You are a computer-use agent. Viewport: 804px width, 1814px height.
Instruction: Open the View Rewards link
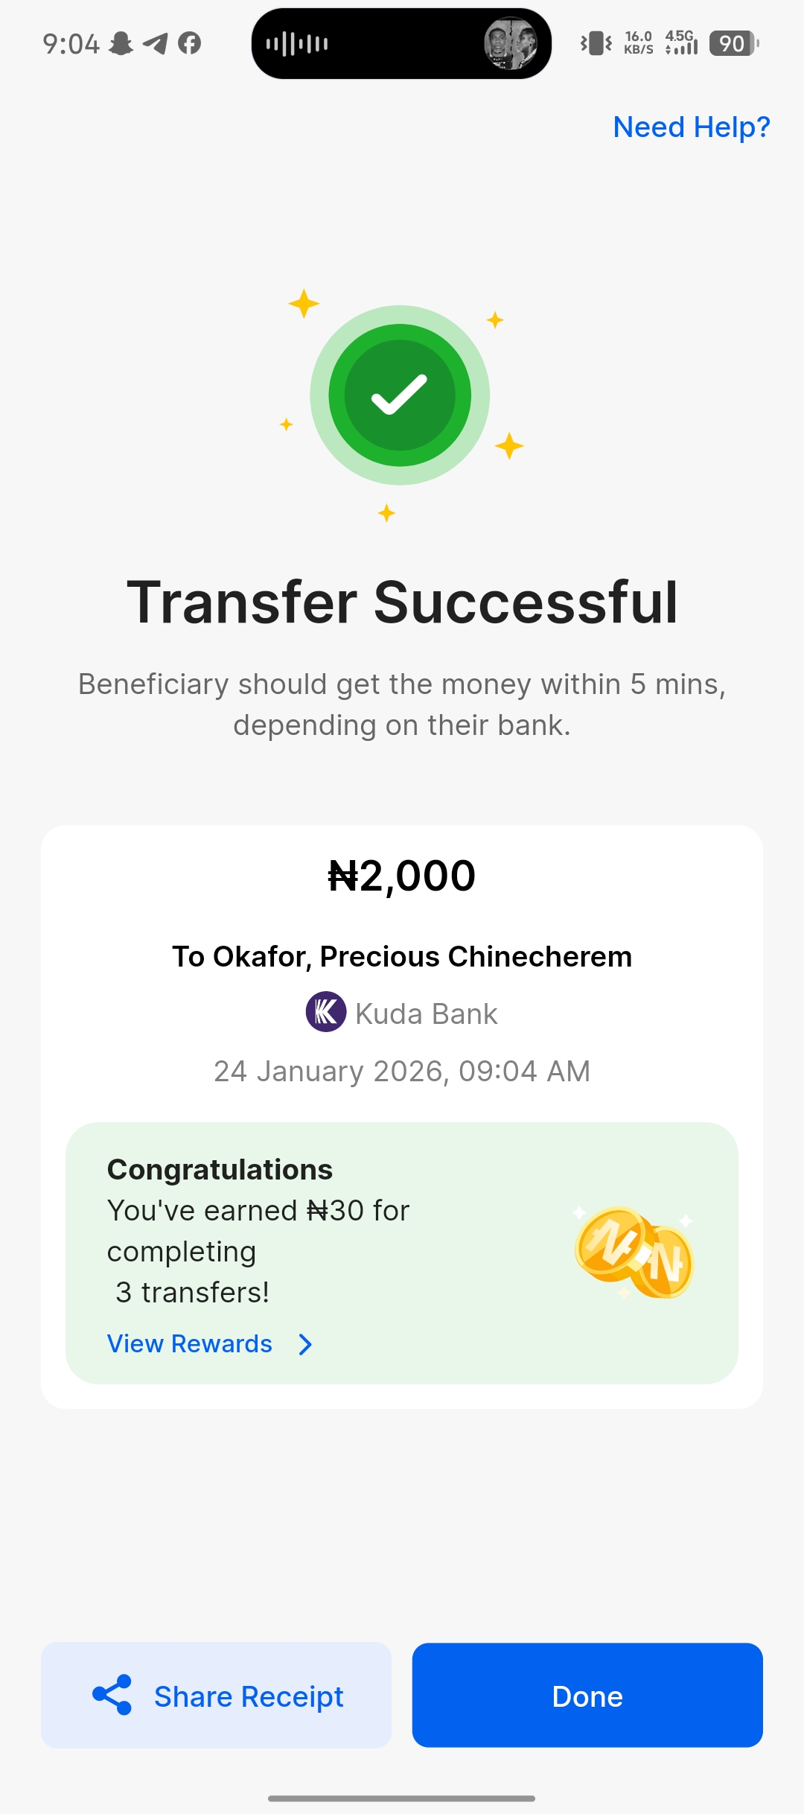190,1344
